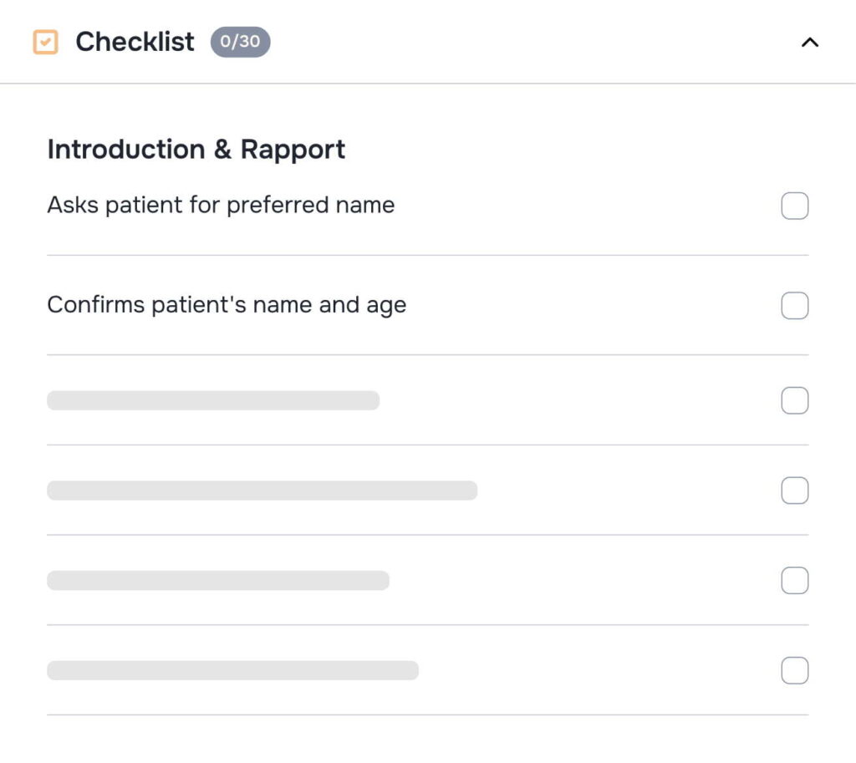Check 'Confirms patient's name and age'

click(x=794, y=305)
